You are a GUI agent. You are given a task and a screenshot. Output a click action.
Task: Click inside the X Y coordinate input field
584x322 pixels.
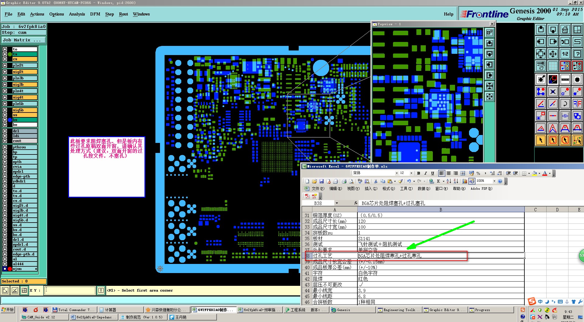coord(70,290)
